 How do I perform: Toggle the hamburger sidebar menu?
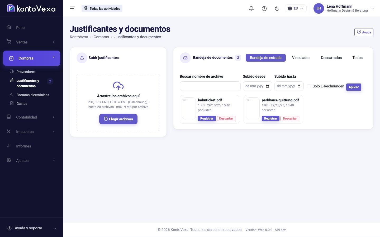click(72, 8)
